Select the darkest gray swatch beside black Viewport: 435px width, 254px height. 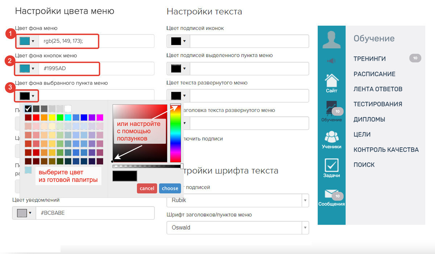36,108
